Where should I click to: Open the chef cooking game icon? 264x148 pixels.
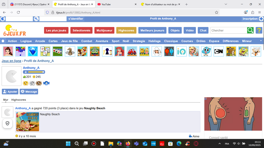pos(157,51)
